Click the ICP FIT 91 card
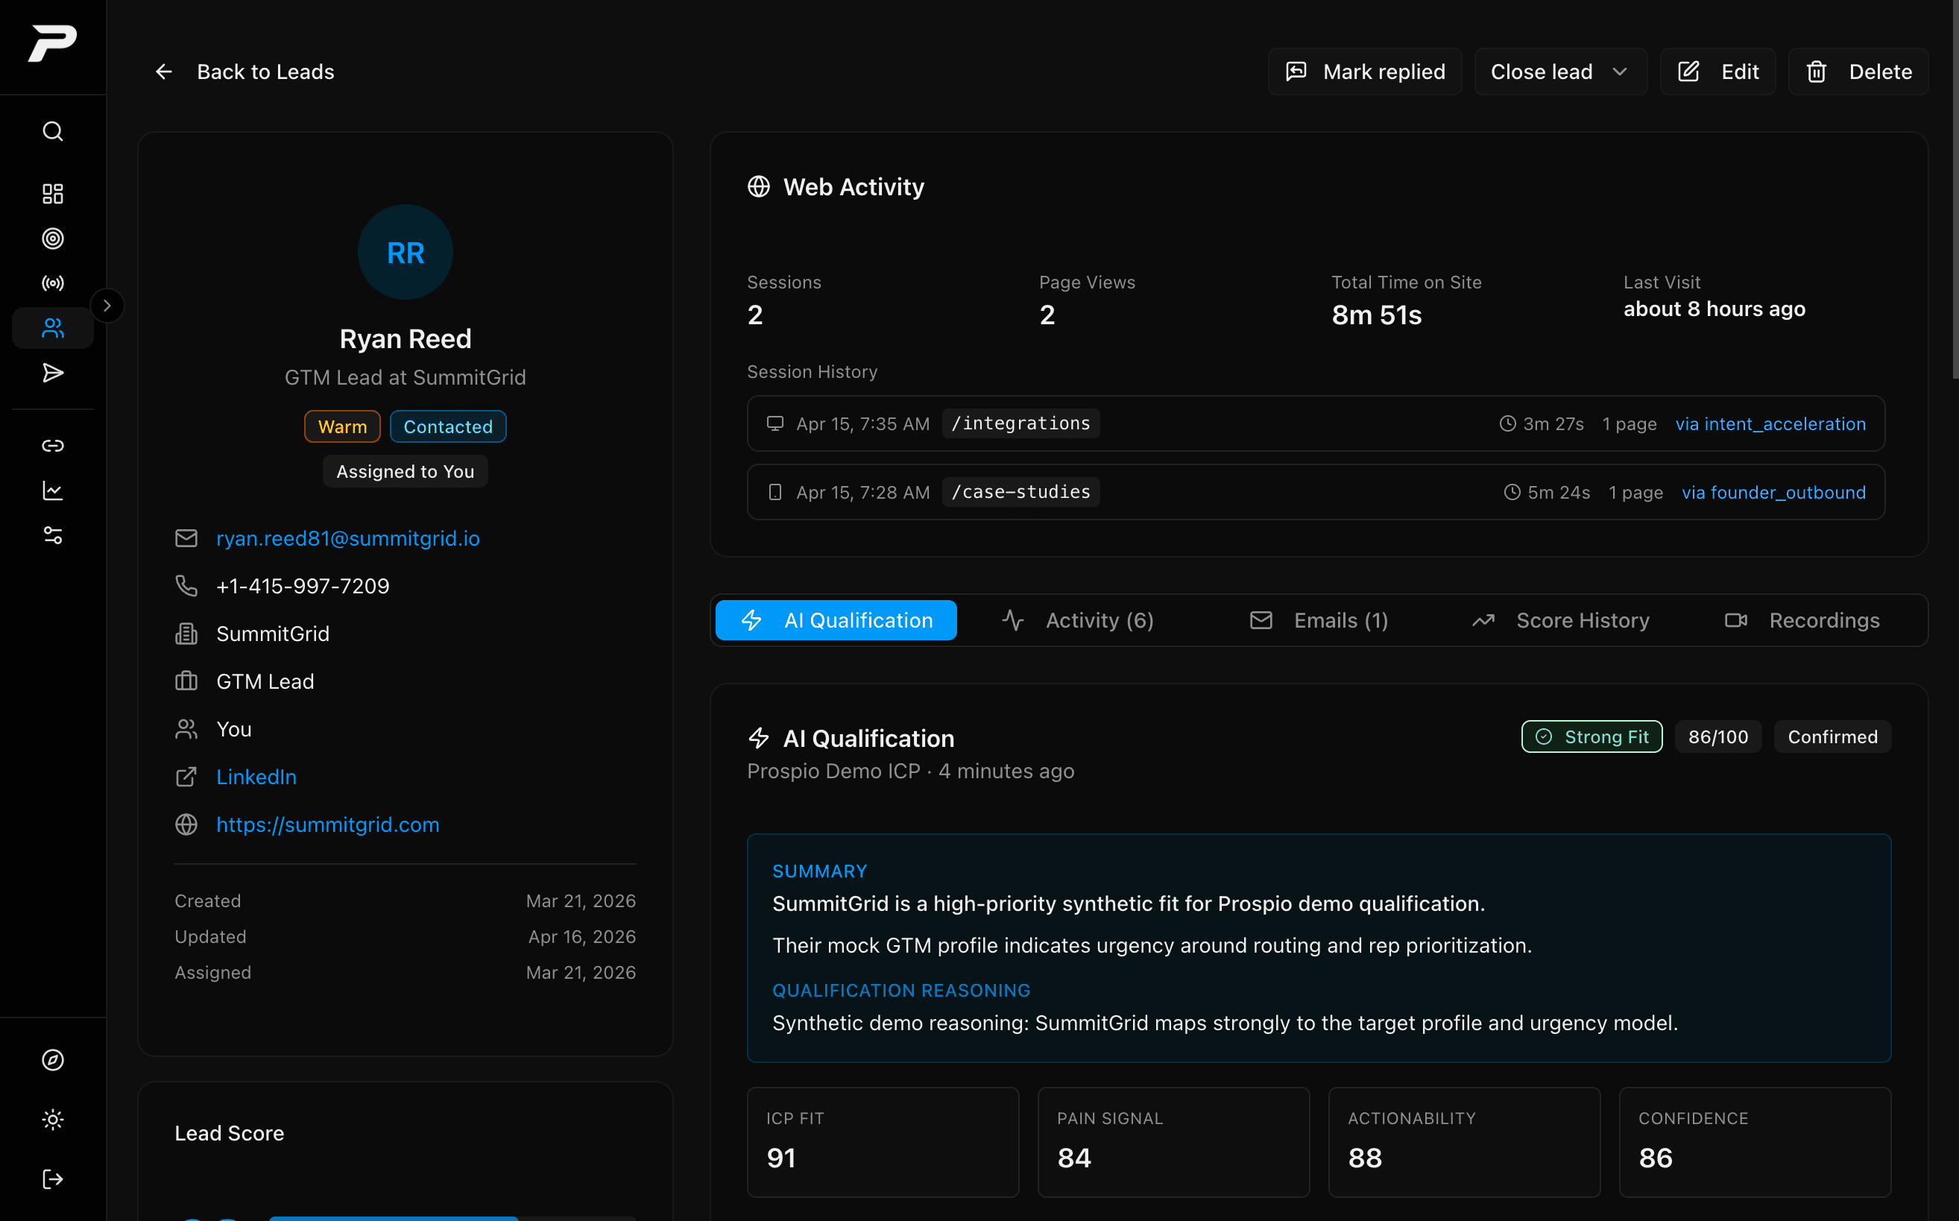This screenshot has width=1959, height=1221. tap(883, 1142)
